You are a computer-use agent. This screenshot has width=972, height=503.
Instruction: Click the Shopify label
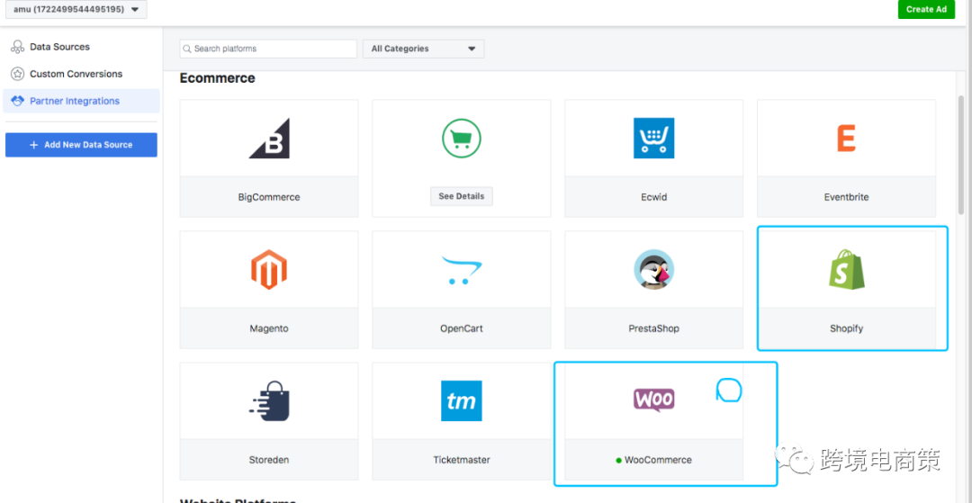point(846,328)
